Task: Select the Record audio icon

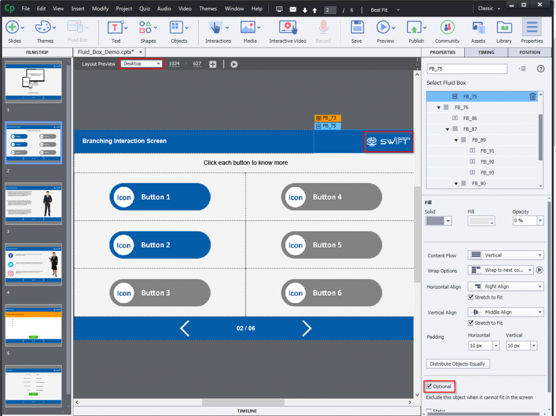Action: pyautogui.click(x=323, y=27)
